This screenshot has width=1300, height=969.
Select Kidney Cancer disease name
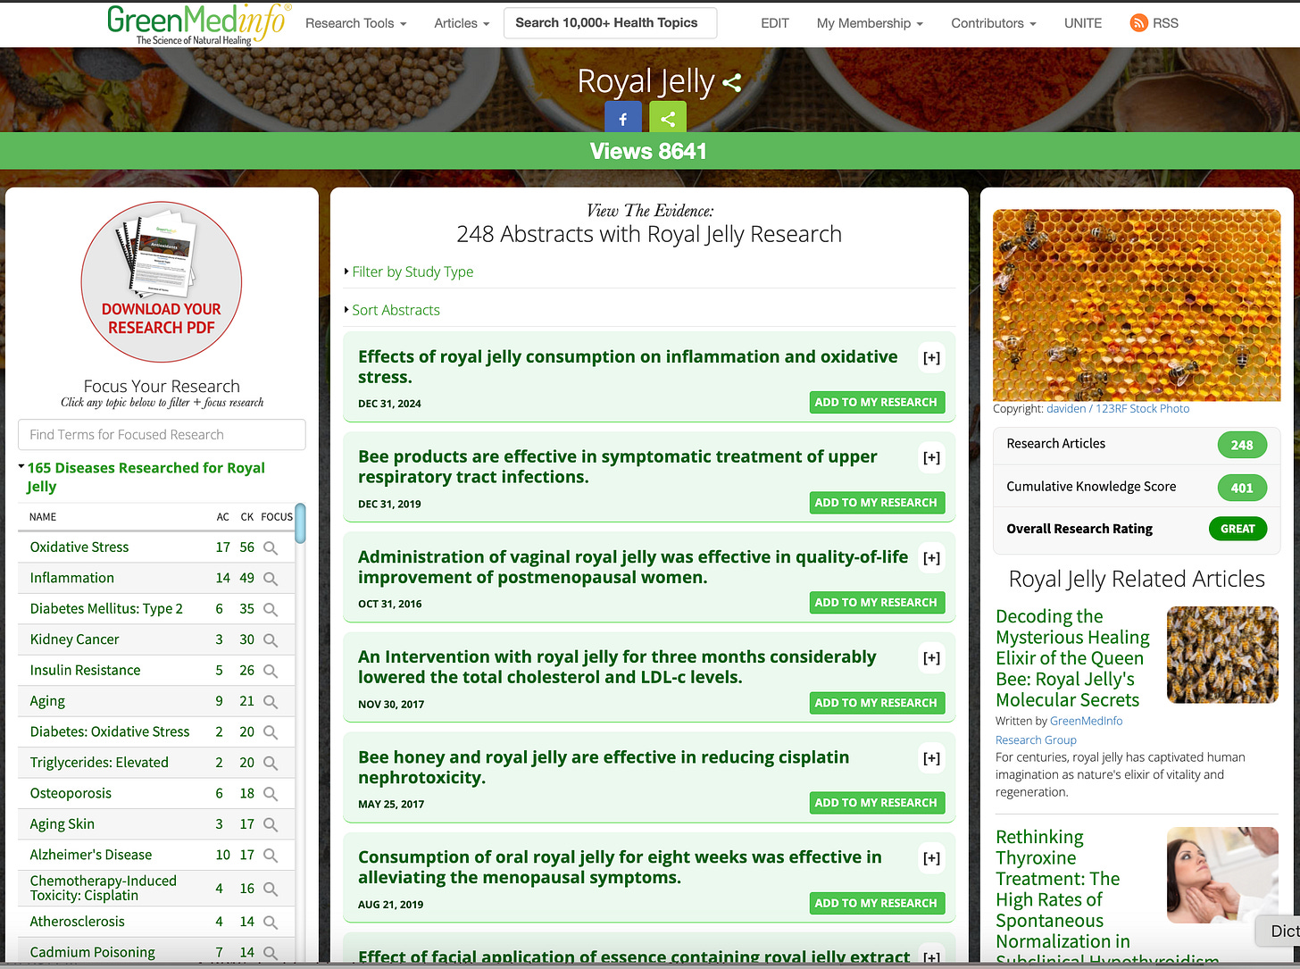[x=74, y=640]
